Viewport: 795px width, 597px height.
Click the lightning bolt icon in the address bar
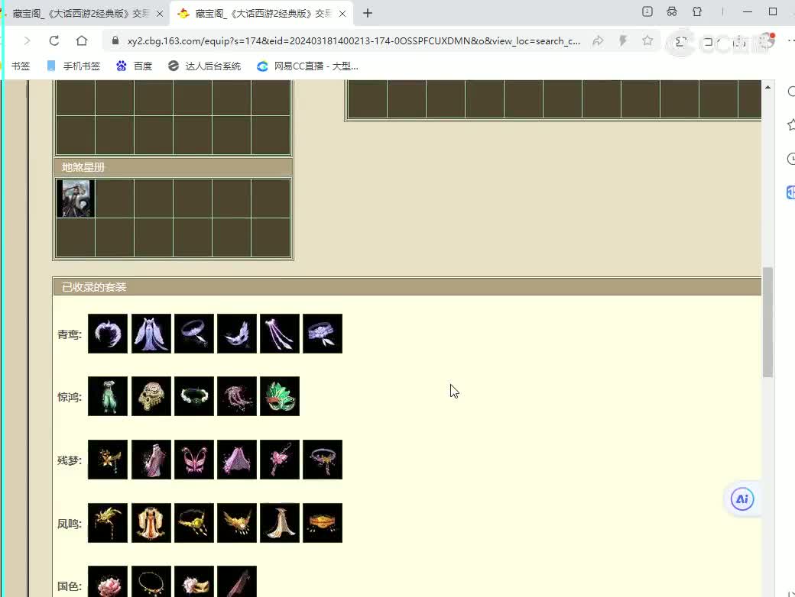pos(623,40)
